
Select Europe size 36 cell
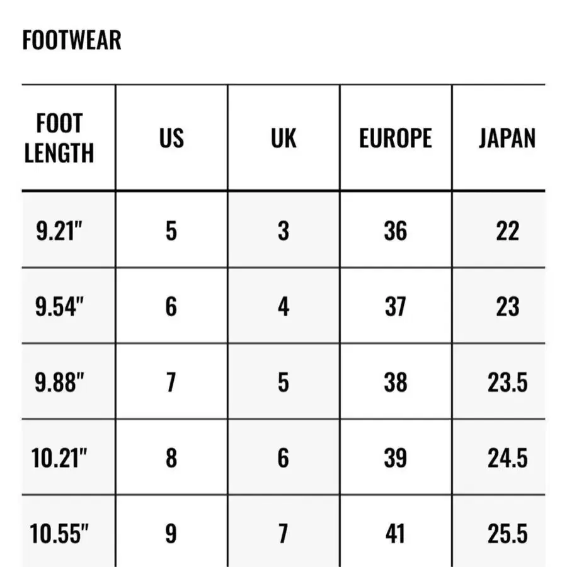pos(396,231)
